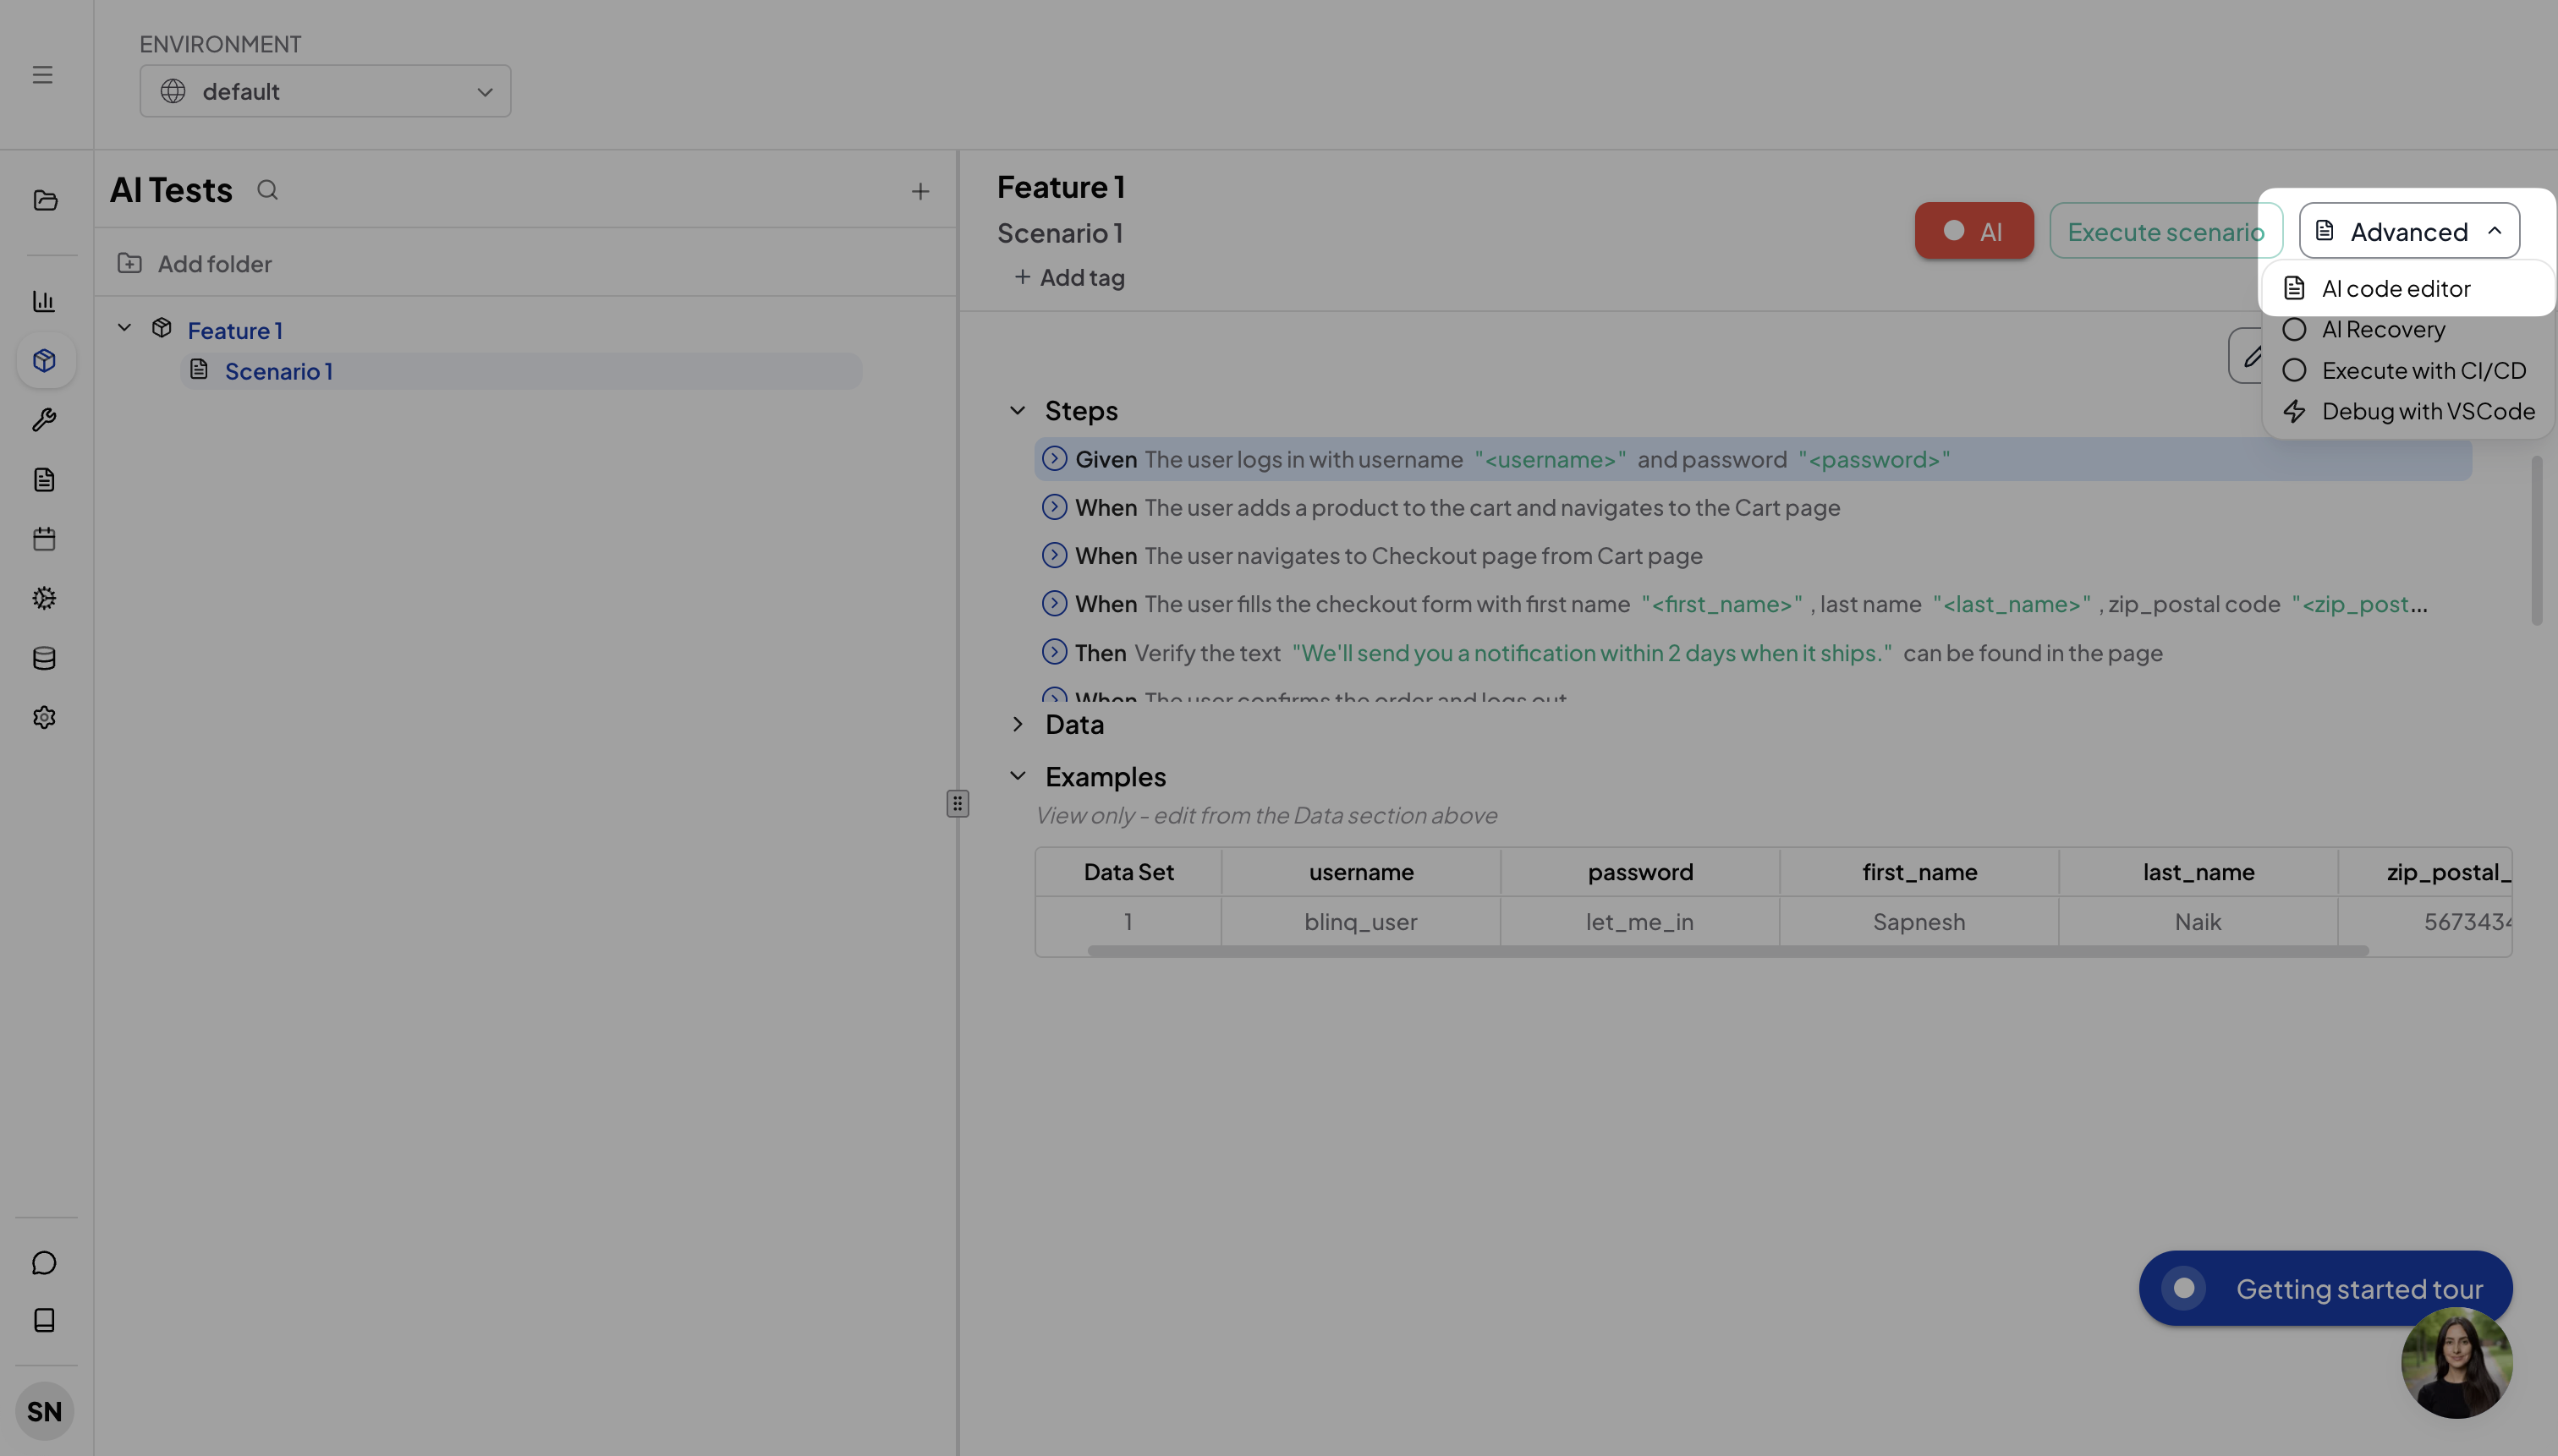
Task: Click the plus icon in the AI Tests header
Action: [x=920, y=191]
